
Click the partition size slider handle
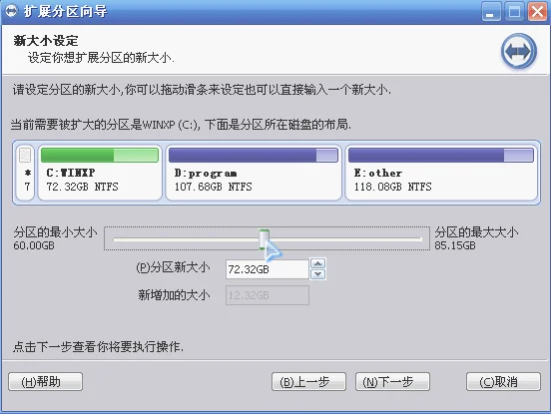tap(264, 239)
